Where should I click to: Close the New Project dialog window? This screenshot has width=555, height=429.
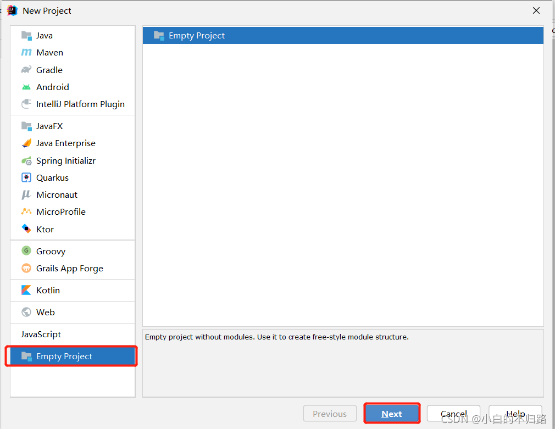click(536, 10)
